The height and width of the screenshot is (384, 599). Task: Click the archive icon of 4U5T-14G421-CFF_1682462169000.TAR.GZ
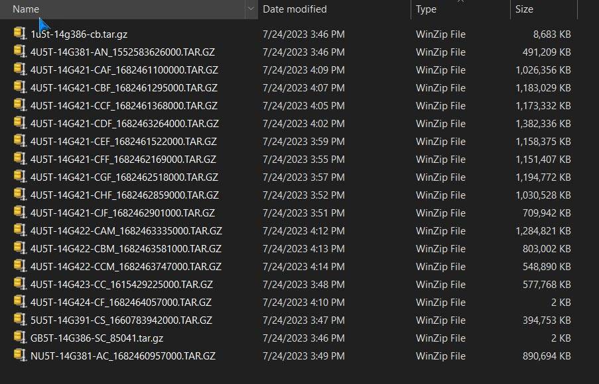[20, 158]
